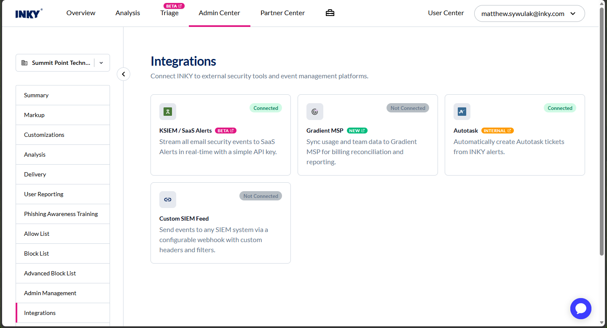The height and width of the screenshot is (328, 607).
Task: Click the Not Connected status on Custom SIEM Feed
Action: [x=261, y=196]
